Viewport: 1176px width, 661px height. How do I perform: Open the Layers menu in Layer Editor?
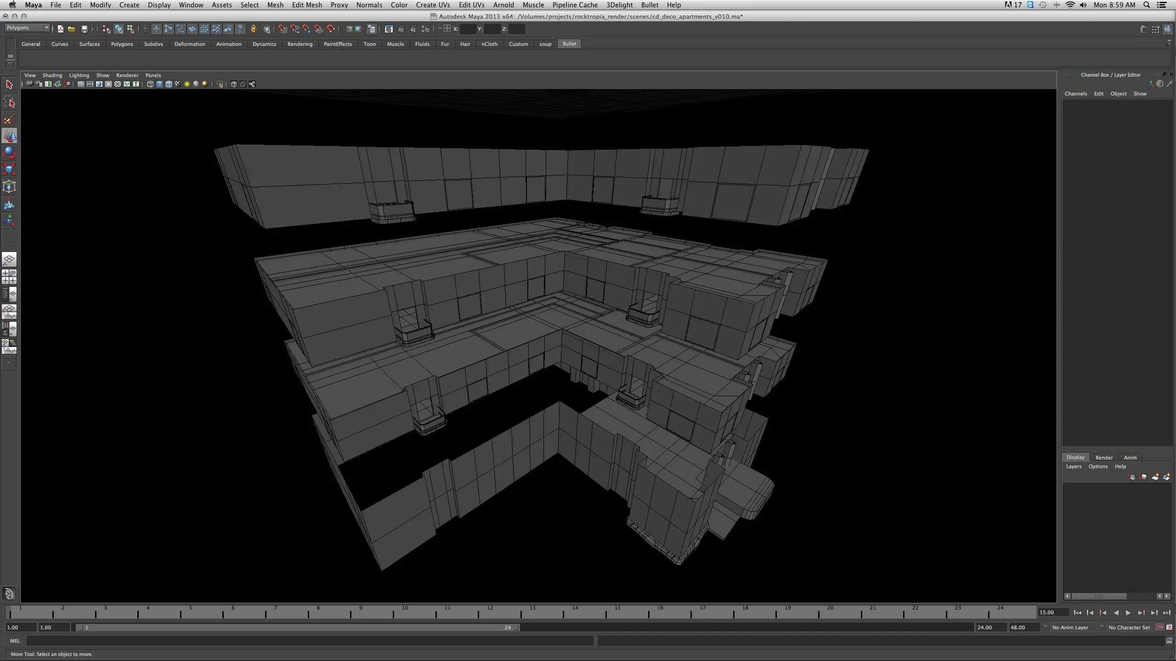pyautogui.click(x=1074, y=466)
